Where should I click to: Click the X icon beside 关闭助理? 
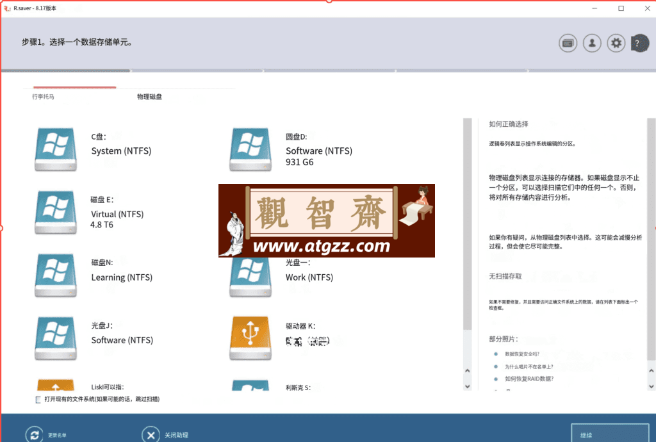pos(151,435)
